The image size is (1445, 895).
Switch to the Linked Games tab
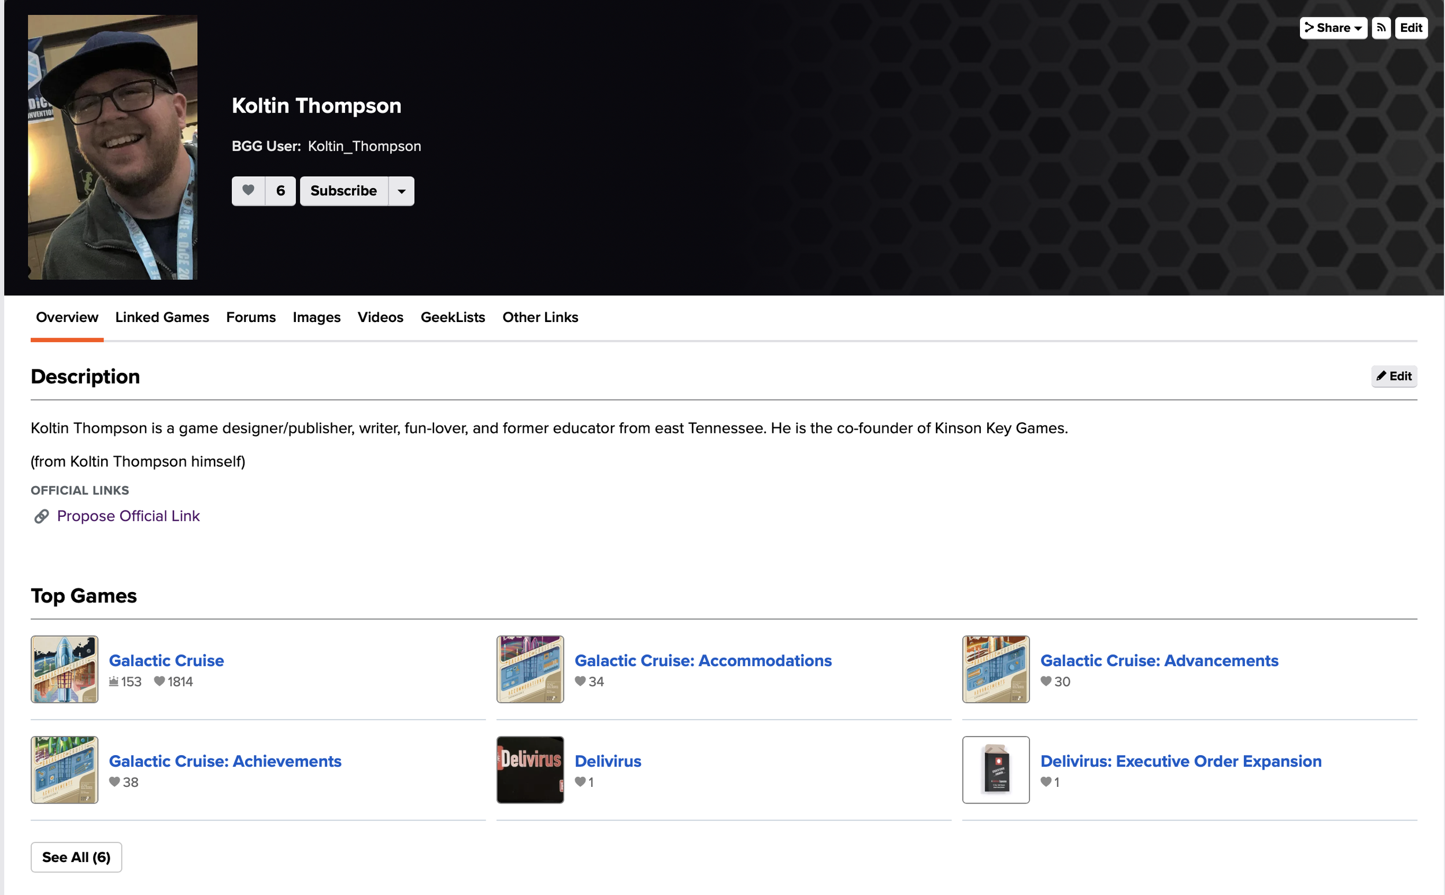click(162, 317)
